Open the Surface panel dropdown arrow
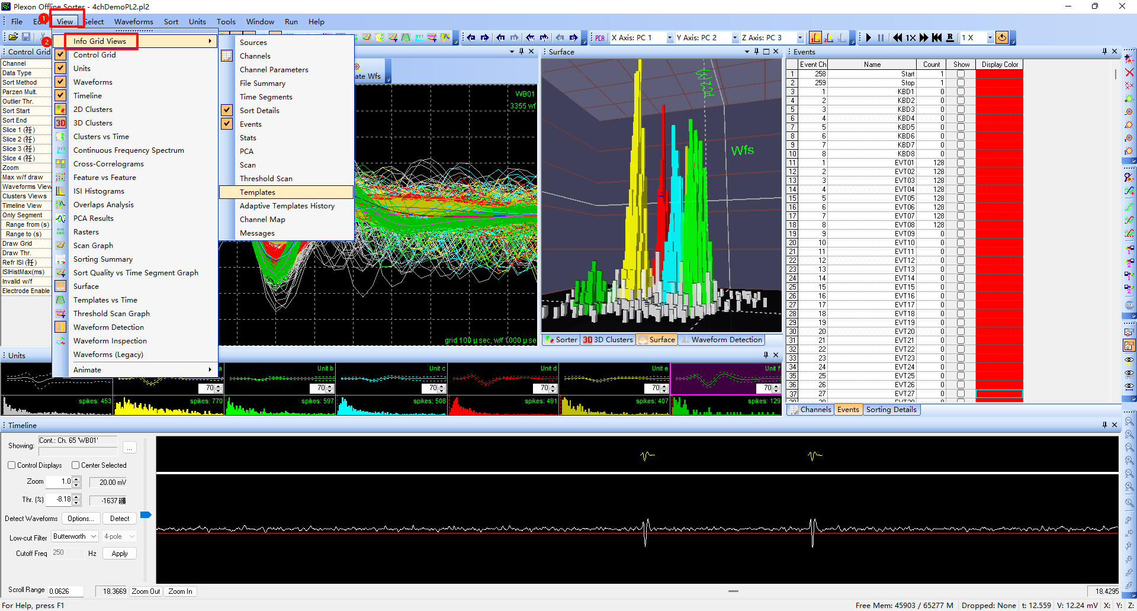The image size is (1137, 611). click(x=747, y=52)
